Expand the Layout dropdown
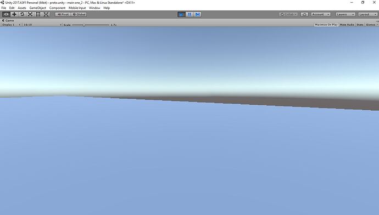379x215 pixels. click(367, 14)
